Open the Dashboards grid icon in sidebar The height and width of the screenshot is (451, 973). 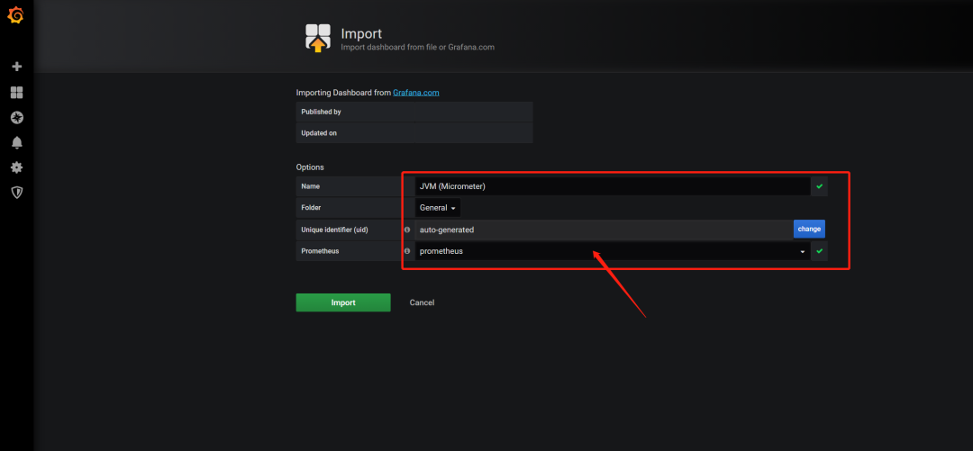click(x=17, y=93)
